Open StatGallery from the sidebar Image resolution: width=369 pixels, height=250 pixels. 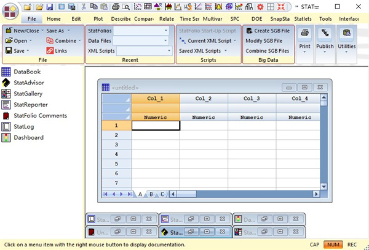[x=6, y=94]
